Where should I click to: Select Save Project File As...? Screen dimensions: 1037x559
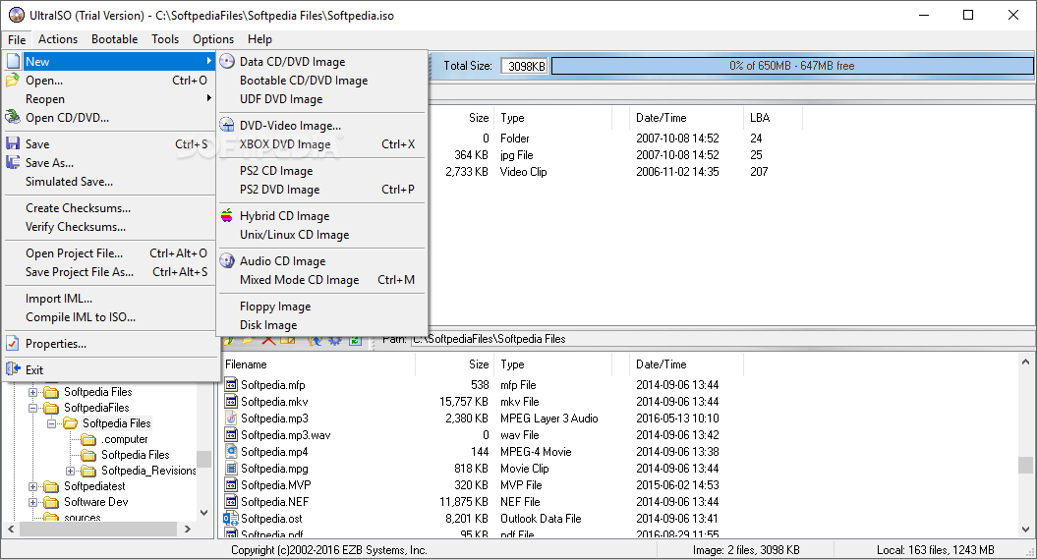point(110,271)
